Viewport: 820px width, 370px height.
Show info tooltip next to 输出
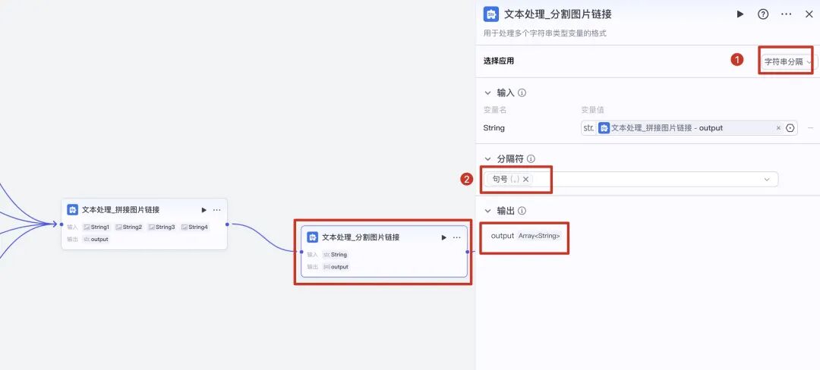pos(522,211)
